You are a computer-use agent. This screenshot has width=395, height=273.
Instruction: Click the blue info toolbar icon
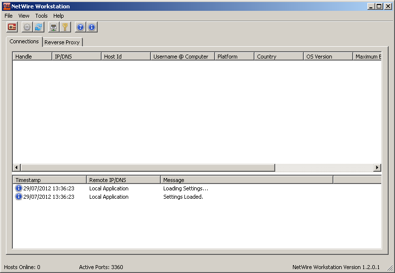point(92,27)
